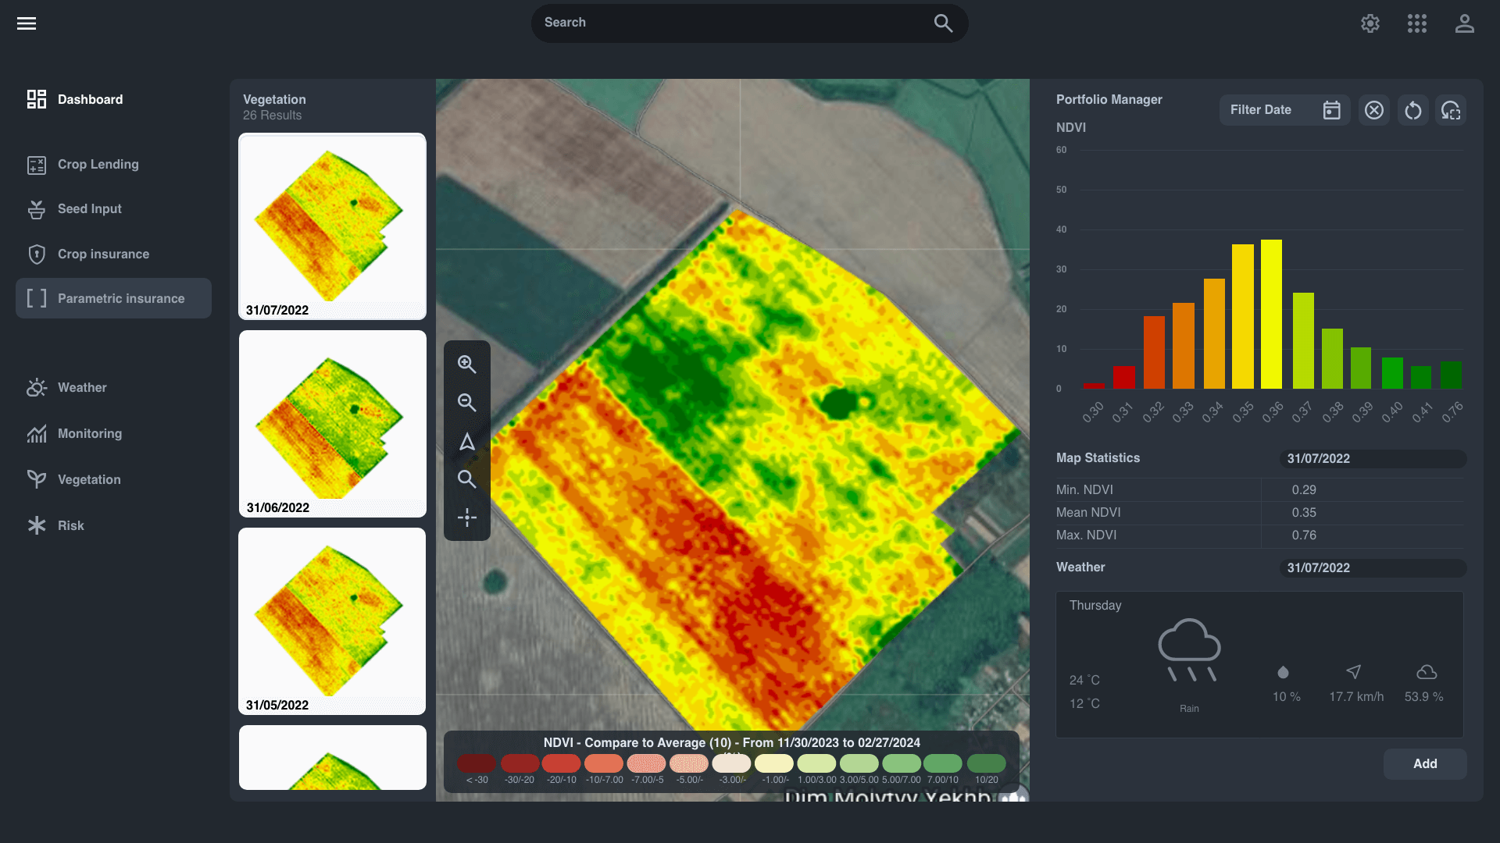Activate the crosshair centering tool
1500x843 pixels.
pos(466,517)
